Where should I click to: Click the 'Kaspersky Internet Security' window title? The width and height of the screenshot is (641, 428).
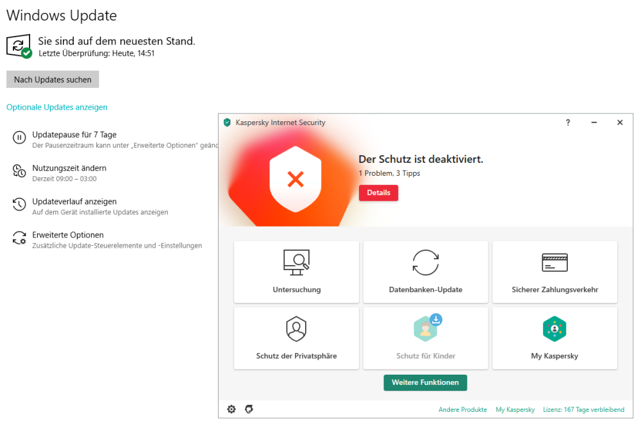point(281,123)
